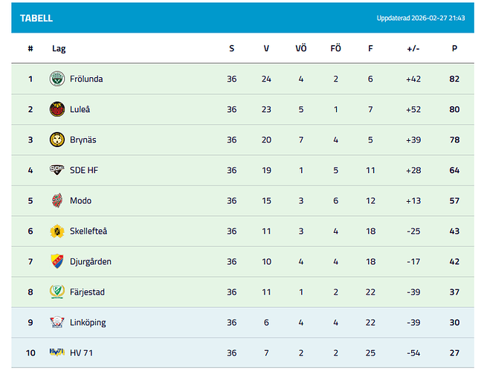Screen dimensions: 481x371
Task: Click the Brynäs team logo
Action: tap(57, 139)
